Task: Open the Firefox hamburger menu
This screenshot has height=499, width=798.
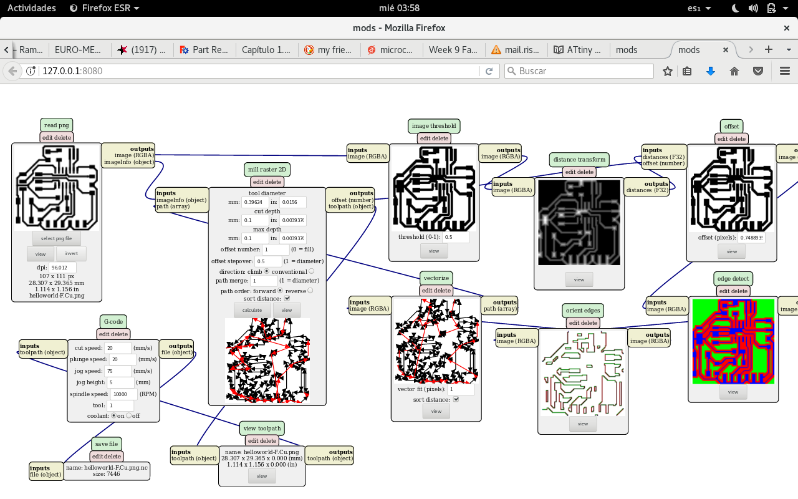Action: tap(785, 71)
